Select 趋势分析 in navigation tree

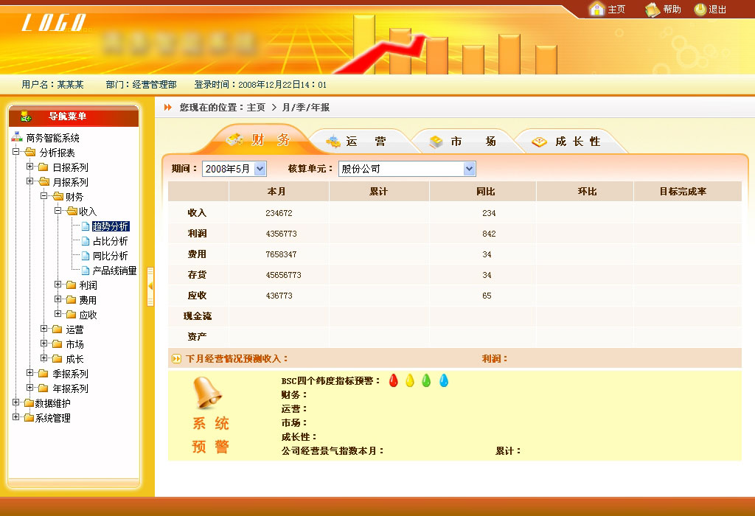[x=111, y=226]
